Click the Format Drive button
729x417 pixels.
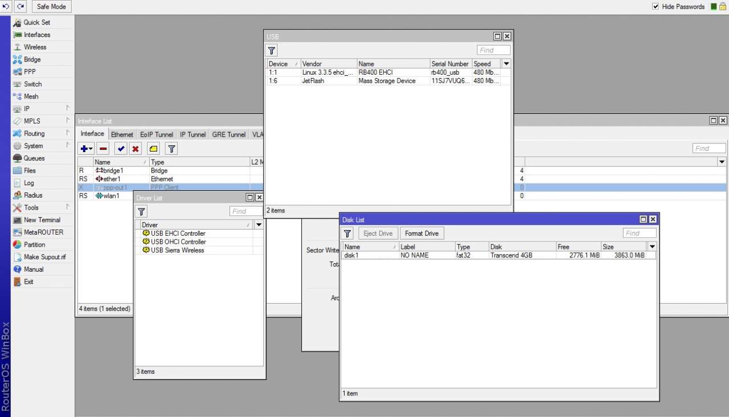pyautogui.click(x=421, y=233)
